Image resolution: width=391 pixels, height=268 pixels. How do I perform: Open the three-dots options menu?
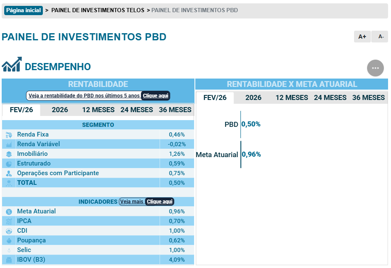(x=375, y=68)
